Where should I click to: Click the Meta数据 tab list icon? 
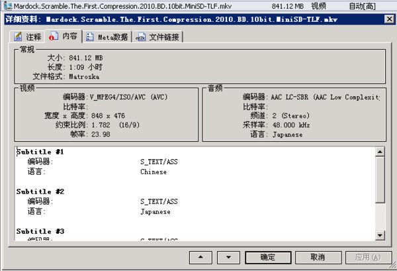click(x=90, y=37)
